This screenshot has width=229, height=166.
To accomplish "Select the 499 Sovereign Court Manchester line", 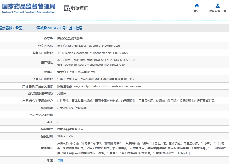I will point(91,65).
